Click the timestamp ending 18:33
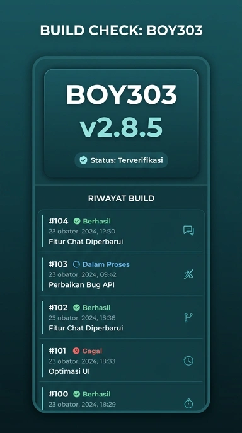 click(82, 361)
